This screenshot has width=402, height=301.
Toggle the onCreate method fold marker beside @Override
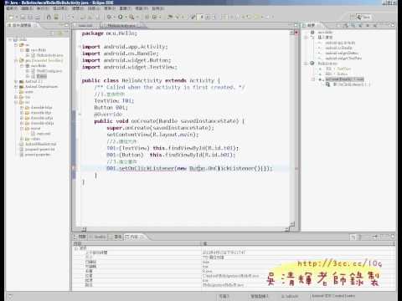click(80, 114)
